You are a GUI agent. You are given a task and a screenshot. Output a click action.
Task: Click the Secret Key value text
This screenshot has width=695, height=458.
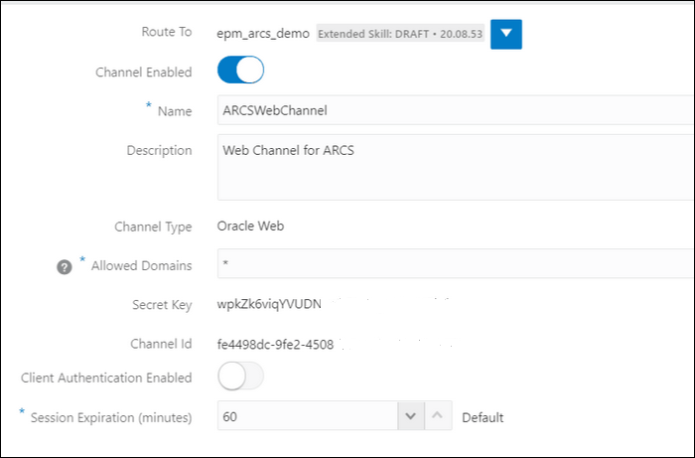click(270, 304)
